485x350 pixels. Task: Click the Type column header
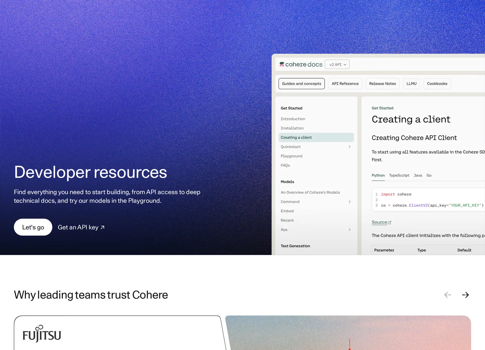(422, 250)
